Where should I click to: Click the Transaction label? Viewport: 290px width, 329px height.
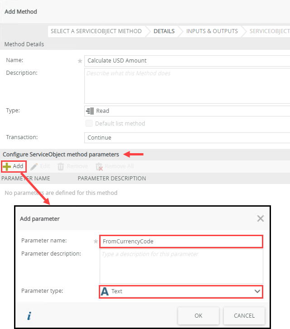click(22, 137)
